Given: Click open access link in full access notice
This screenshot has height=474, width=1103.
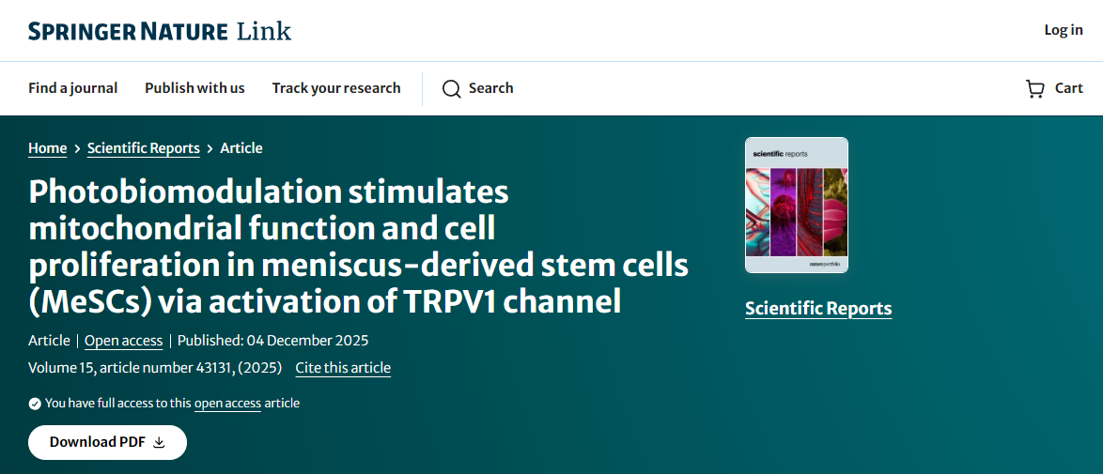Looking at the screenshot, I should [x=227, y=404].
